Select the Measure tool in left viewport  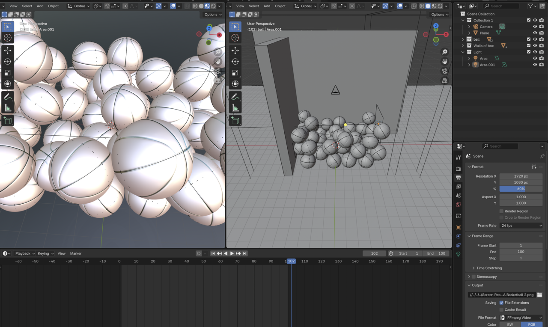tap(8, 108)
